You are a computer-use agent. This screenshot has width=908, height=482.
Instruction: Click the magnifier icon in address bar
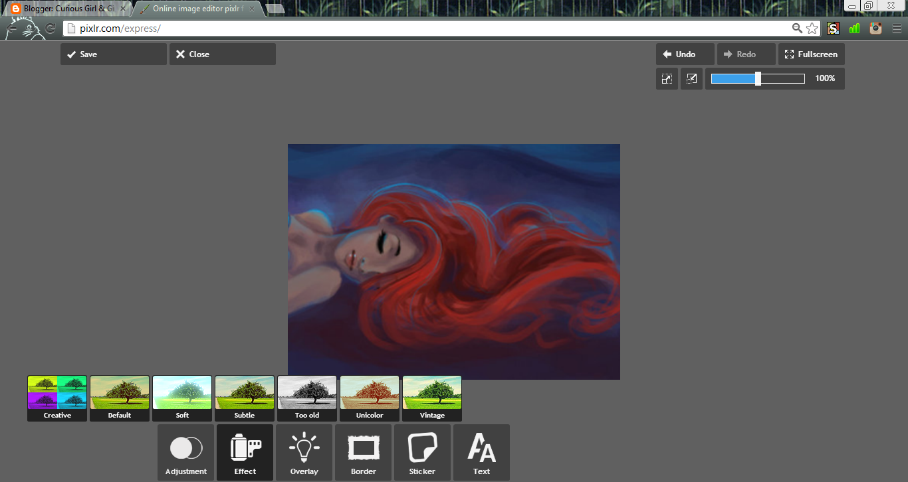coord(797,29)
